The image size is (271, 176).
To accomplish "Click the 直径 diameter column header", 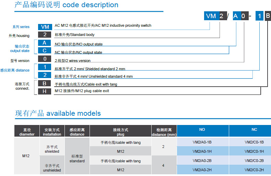I will [27, 132].
